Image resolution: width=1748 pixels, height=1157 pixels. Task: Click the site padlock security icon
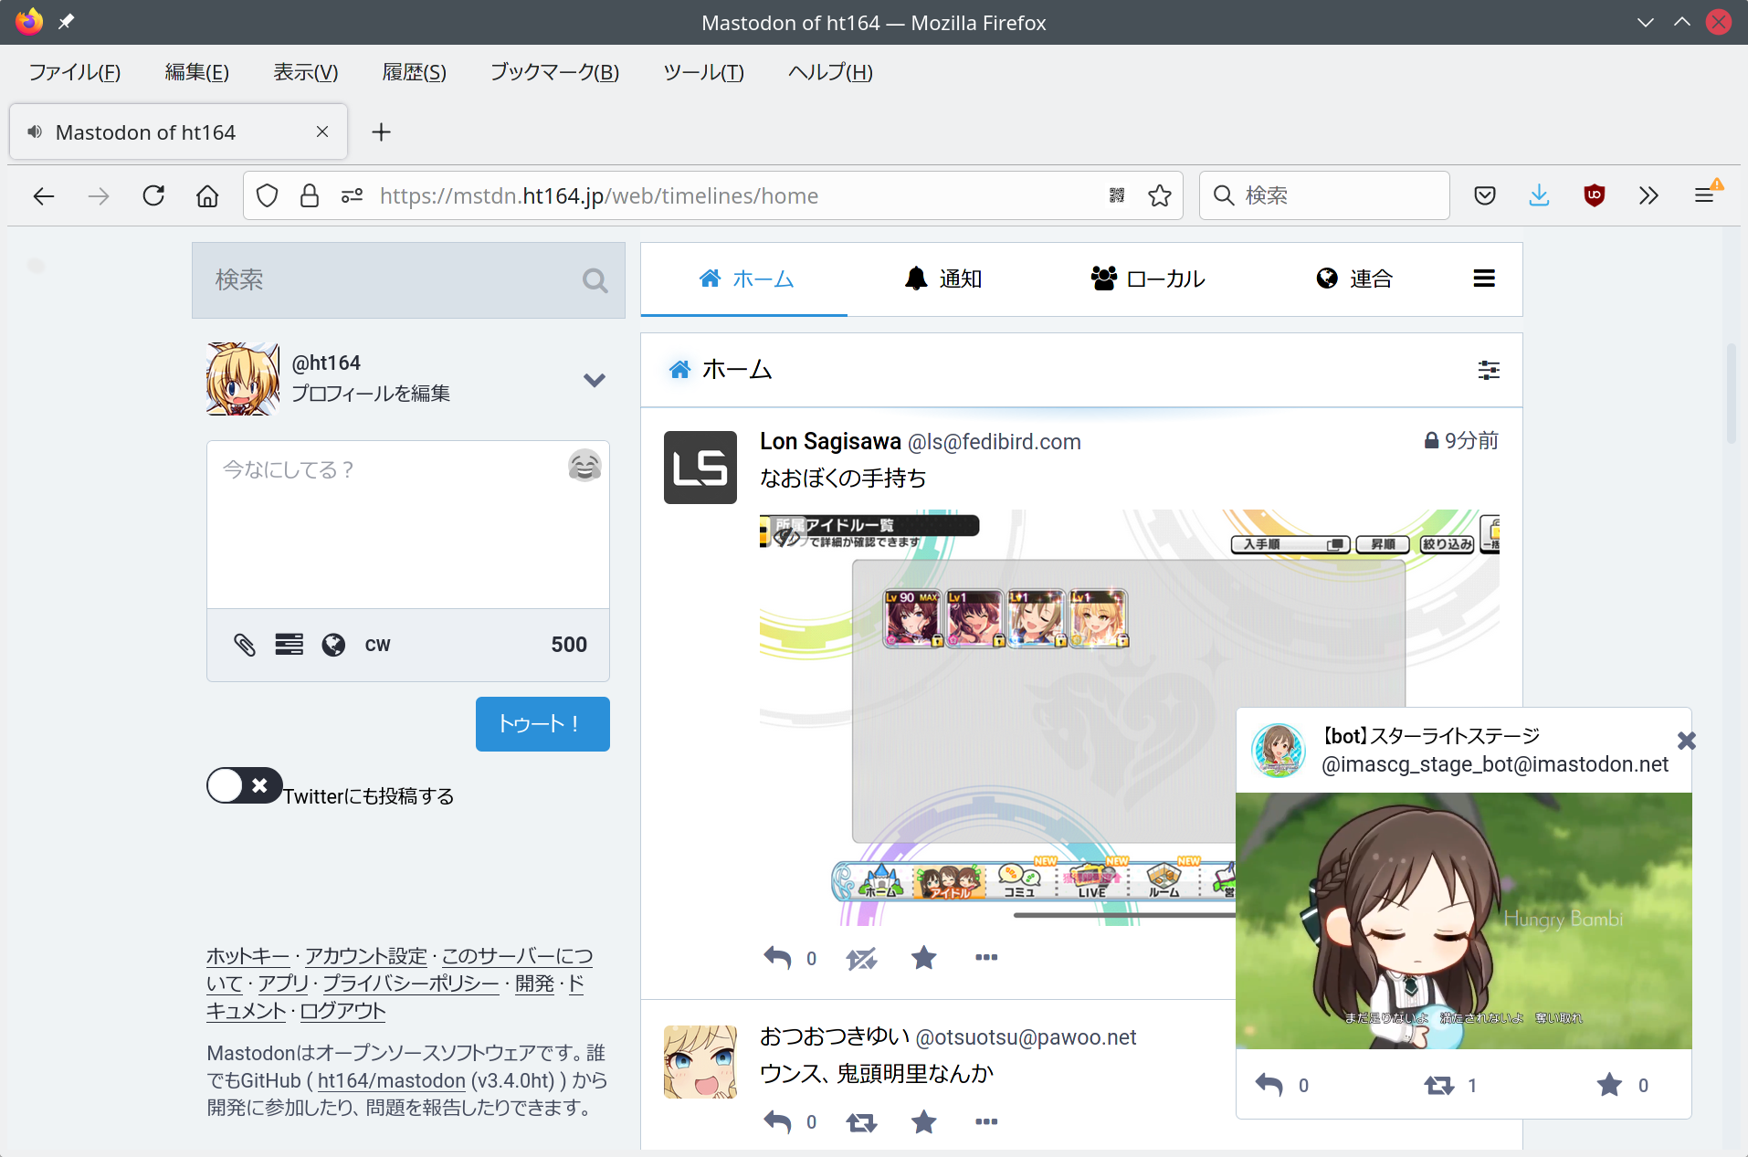(310, 195)
